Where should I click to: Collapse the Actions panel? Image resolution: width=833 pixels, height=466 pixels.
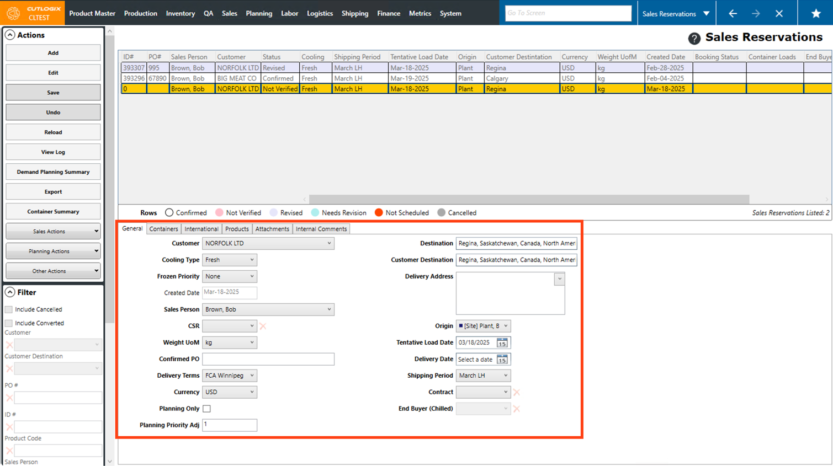[10, 35]
